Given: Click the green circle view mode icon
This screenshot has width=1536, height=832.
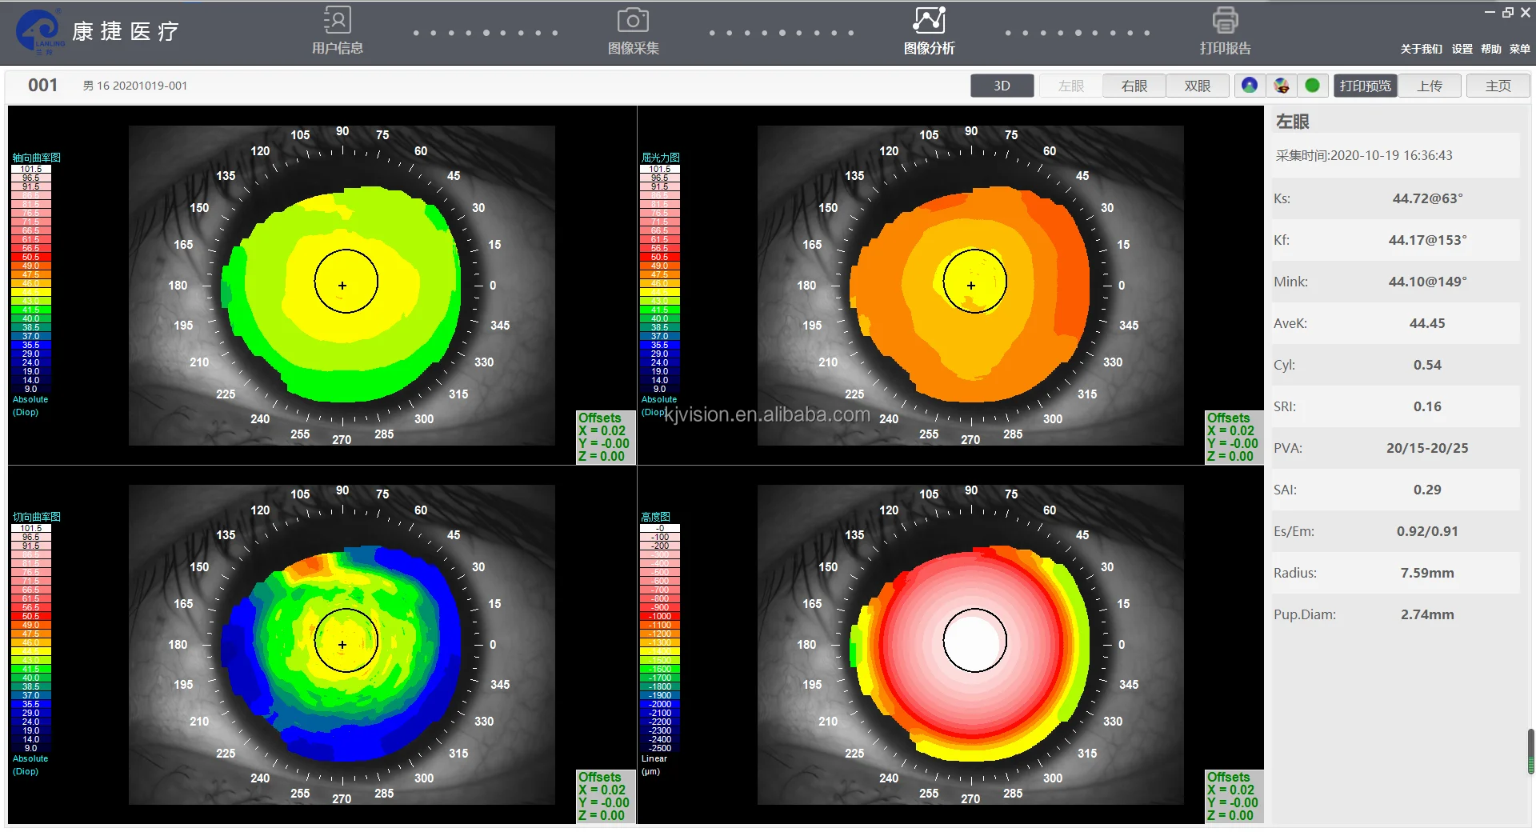Looking at the screenshot, I should [1313, 85].
